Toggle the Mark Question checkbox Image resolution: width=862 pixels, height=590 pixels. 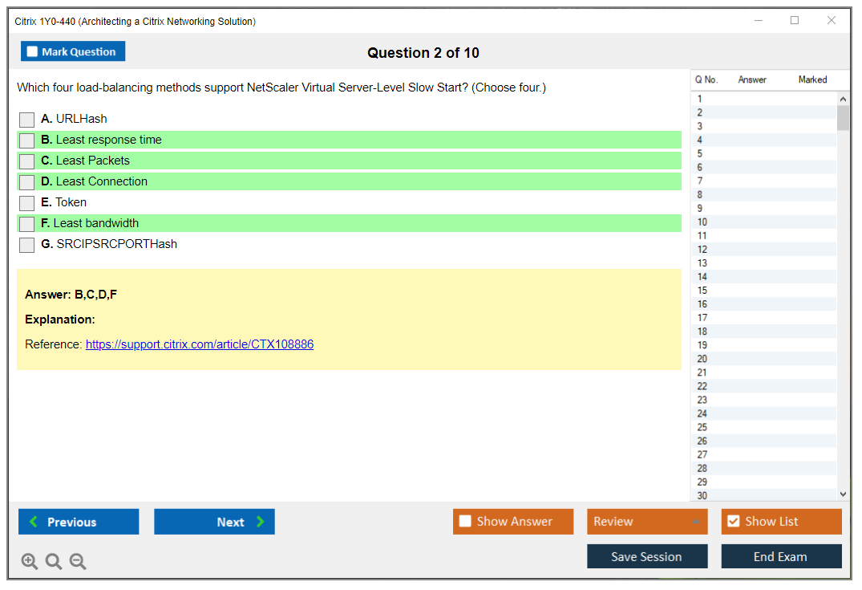(33, 51)
